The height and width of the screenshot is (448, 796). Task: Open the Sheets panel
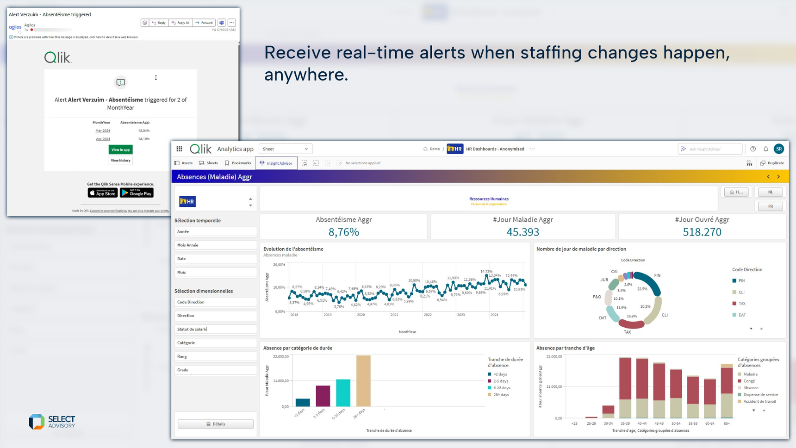tap(208, 163)
